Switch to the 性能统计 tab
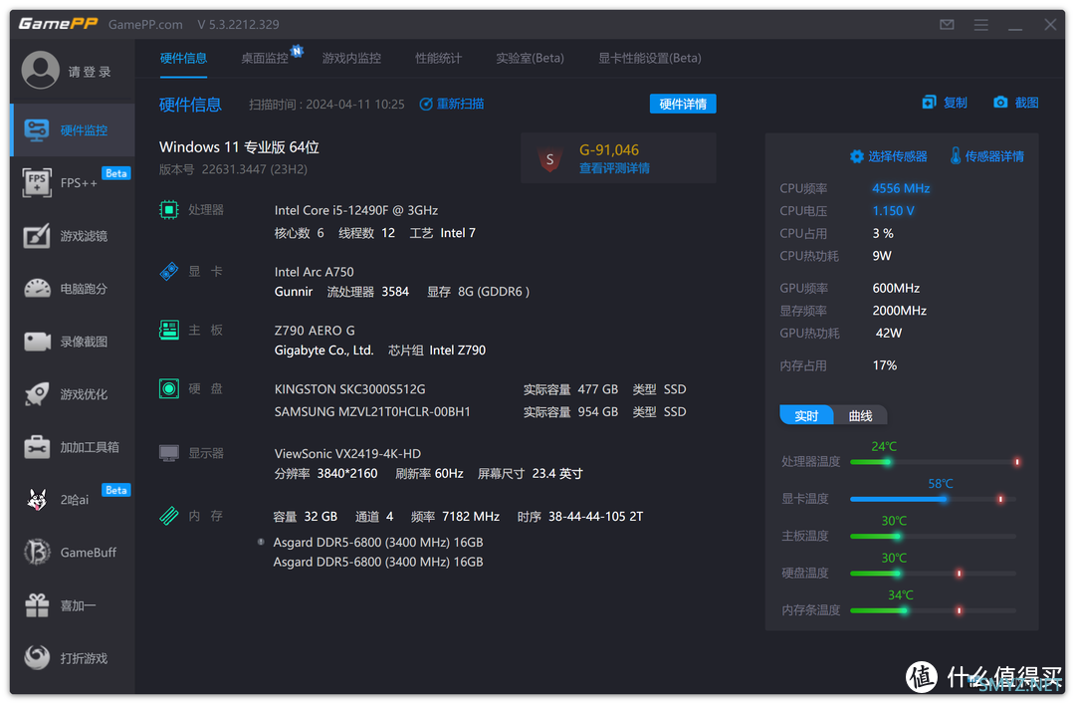Viewport: 1075px width, 704px height. [x=439, y=59]
